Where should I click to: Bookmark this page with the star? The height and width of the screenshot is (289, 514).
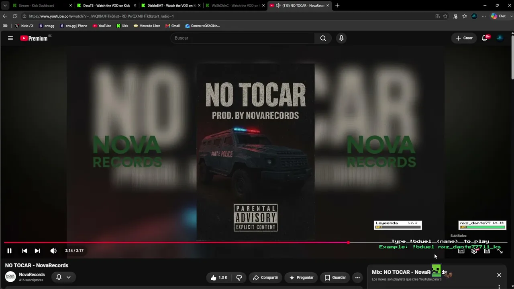[445, 16]
